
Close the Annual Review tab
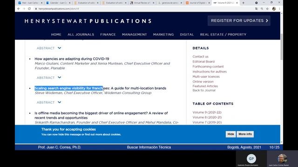(x=154, y=3)
